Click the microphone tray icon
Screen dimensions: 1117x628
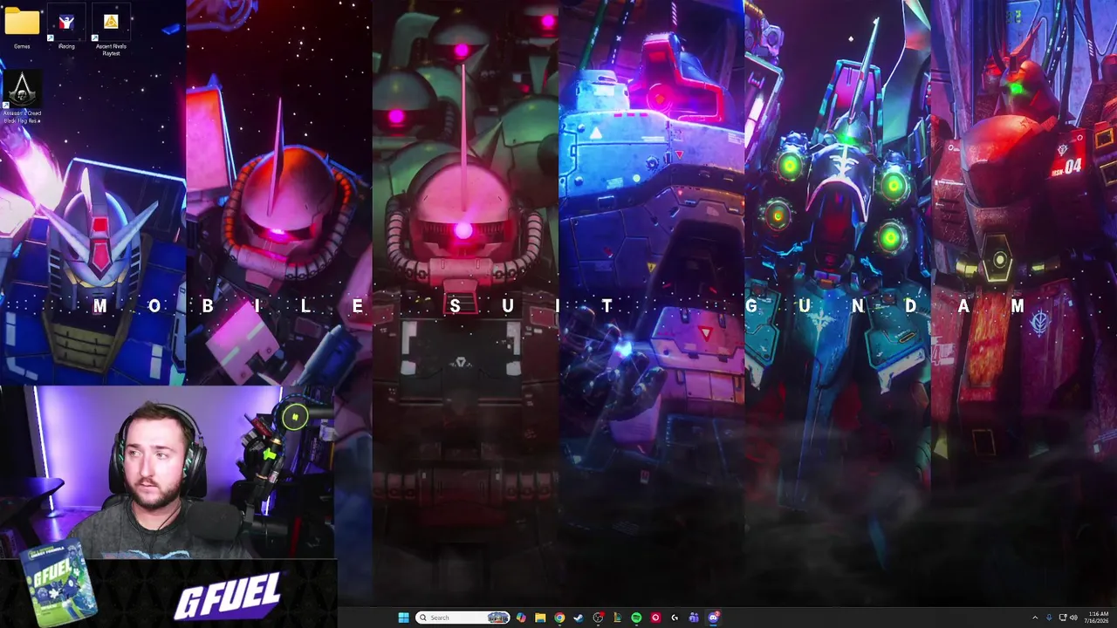1049,618
